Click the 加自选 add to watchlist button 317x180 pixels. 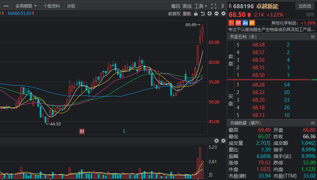pyautogui.click(x=305, y=6)
